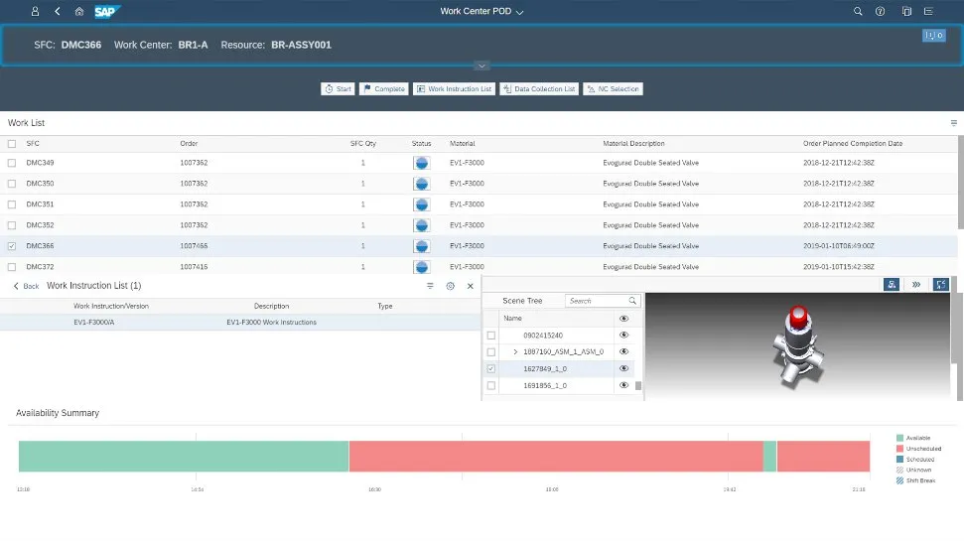Close the Work Instruction List panel
The width and height of the screenshot is (964, 541).
click(471, 286)
